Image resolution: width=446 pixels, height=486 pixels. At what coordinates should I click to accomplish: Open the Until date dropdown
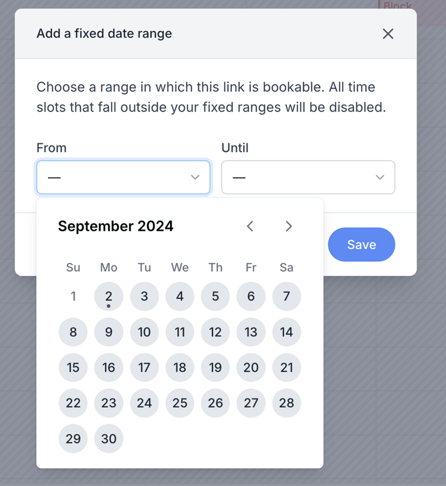click(308, 177)
